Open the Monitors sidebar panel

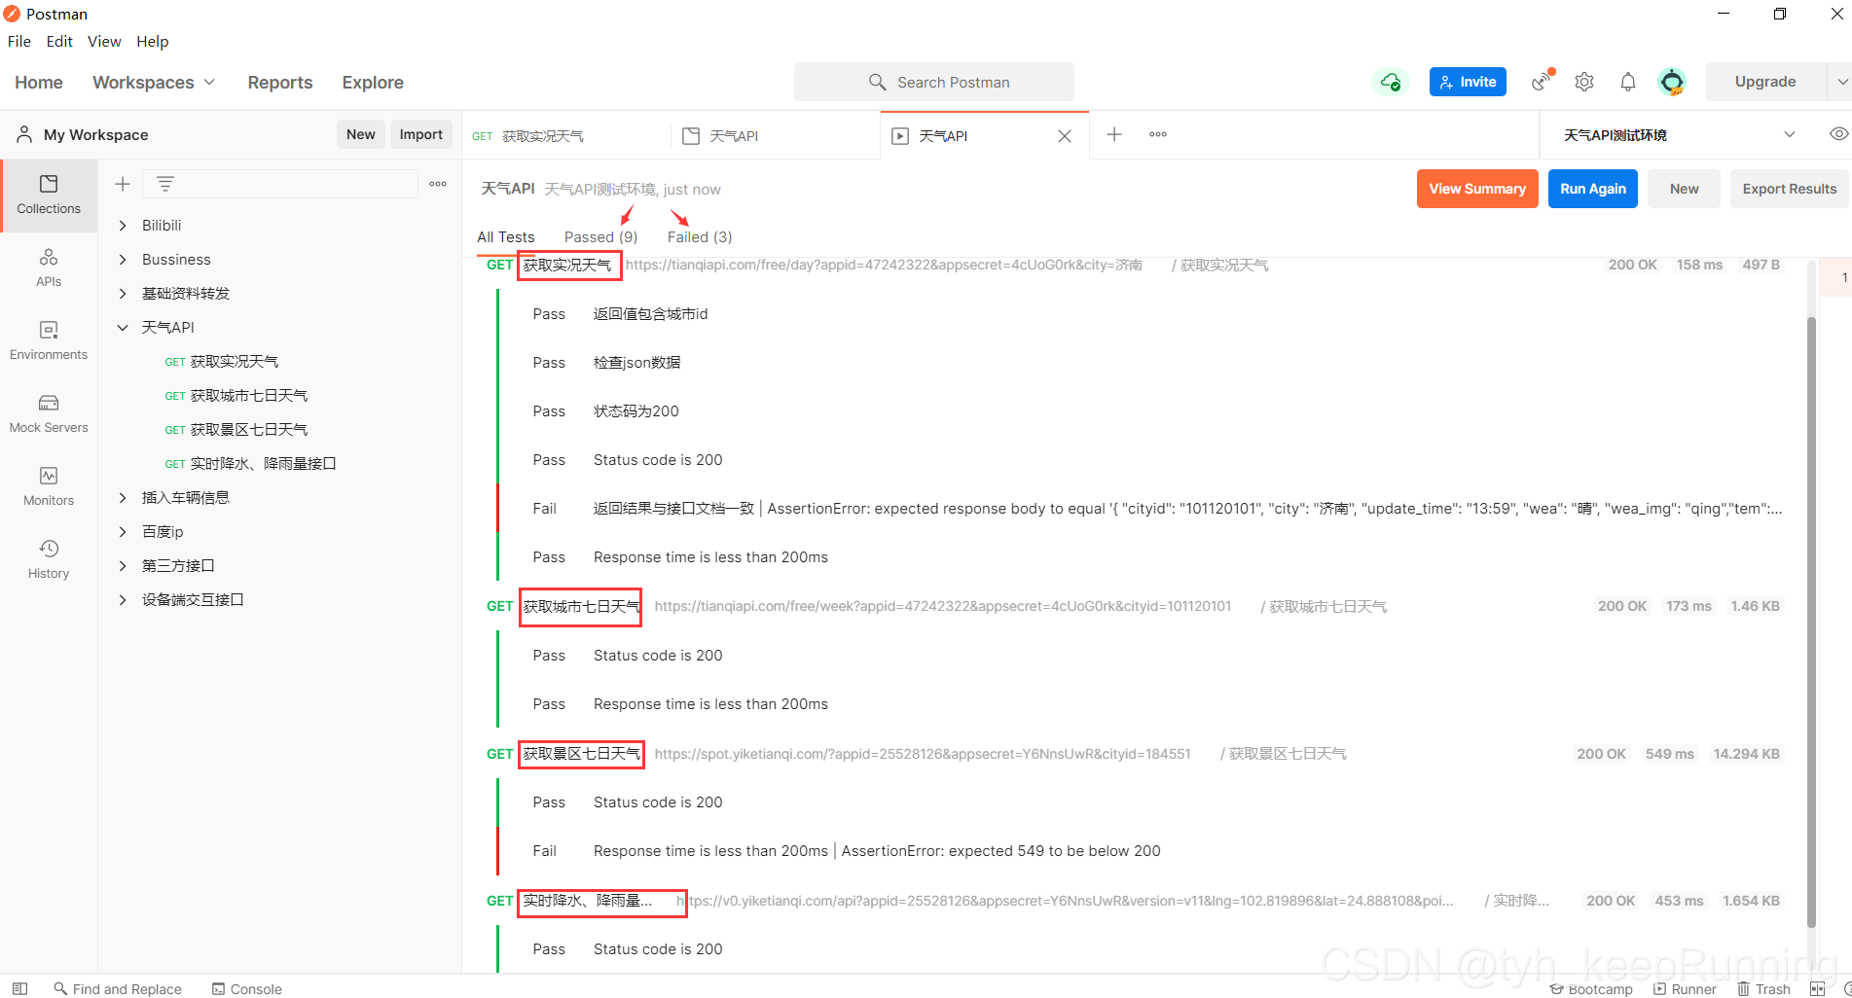[x=49, y=487]
